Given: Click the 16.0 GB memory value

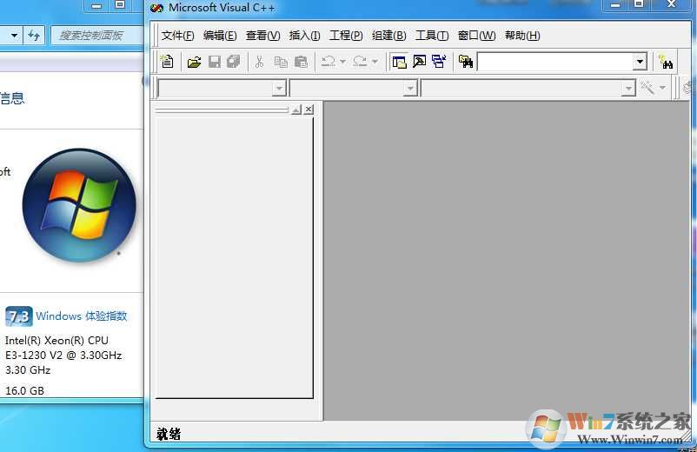Looking at the screenshot, I should tap(24, 390).
